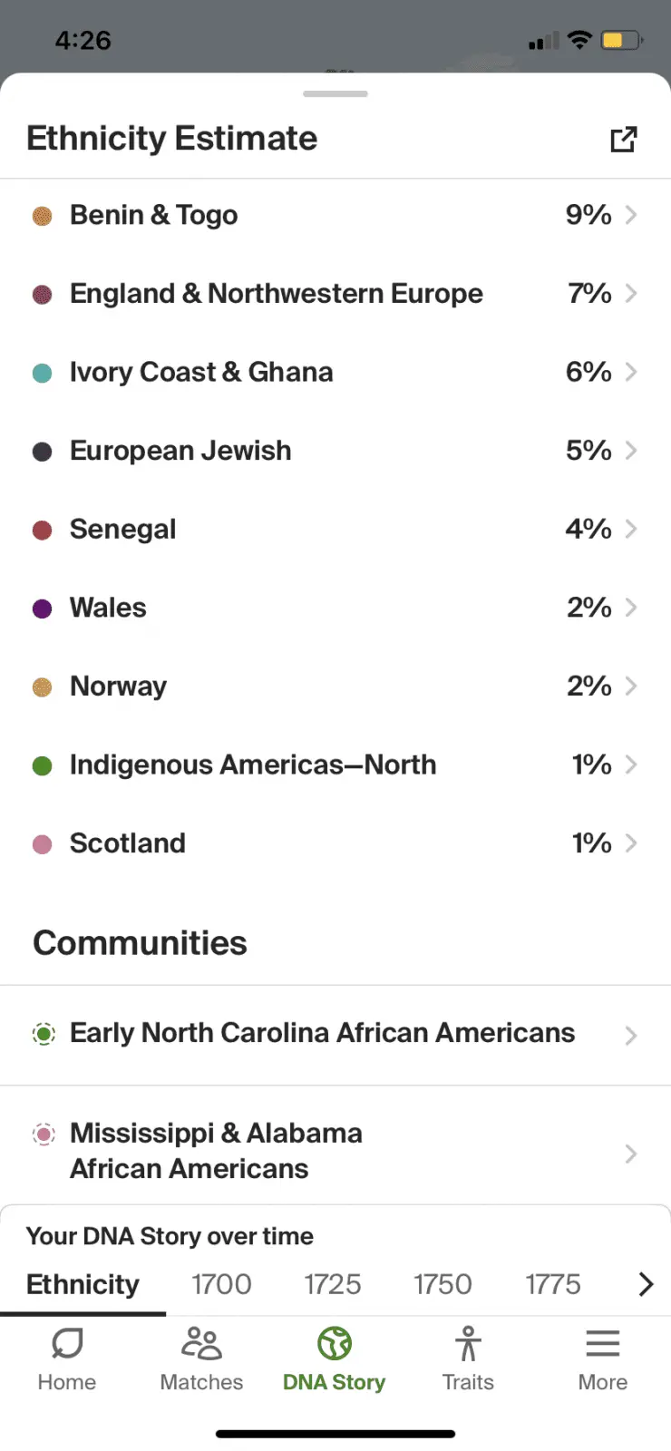Viewport: 671px width, 1451px height.
Task: Tap the share/export icon beside Ethnicity Estimate
Action: 623,139
